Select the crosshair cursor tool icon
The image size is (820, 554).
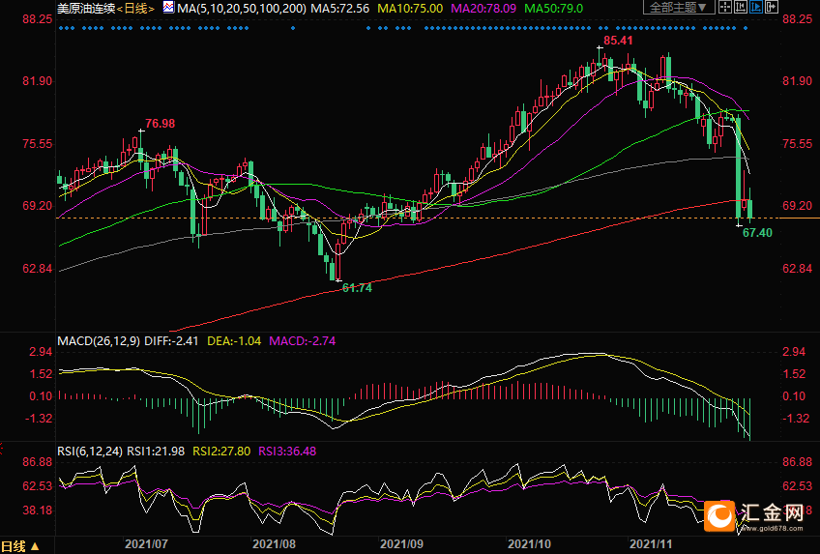(x=725, y=8)
